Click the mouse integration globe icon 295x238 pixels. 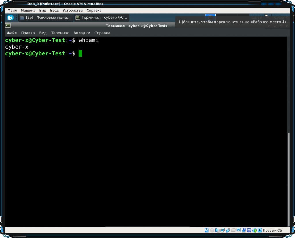coord(255,230)
